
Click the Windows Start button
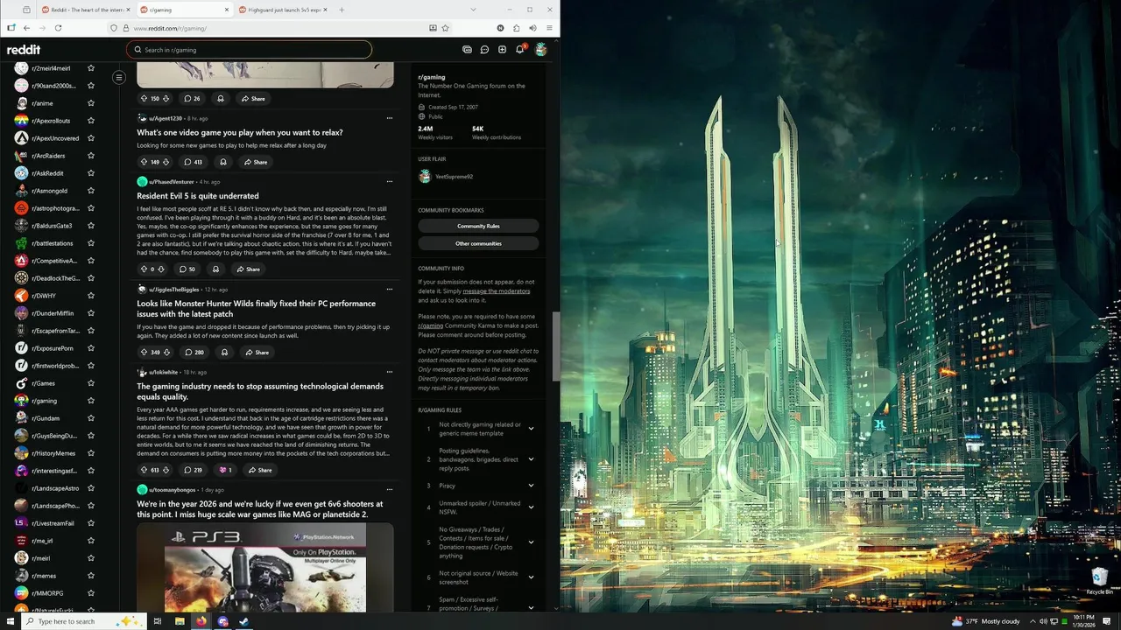click(x=9, y=621)
